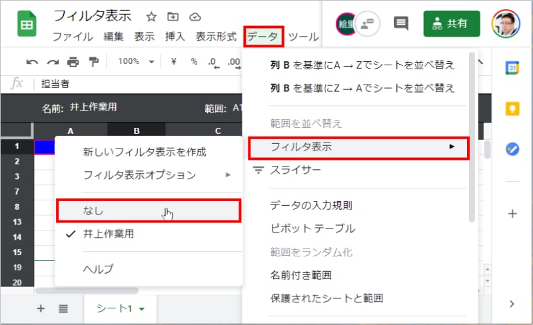Viewport: 533px width, 325px height.
Task: Collapse the toolbar with up chevron
Action: pos(480,62)
